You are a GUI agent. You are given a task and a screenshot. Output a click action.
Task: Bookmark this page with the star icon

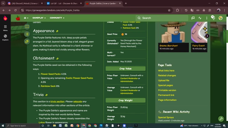pos(169,10)
